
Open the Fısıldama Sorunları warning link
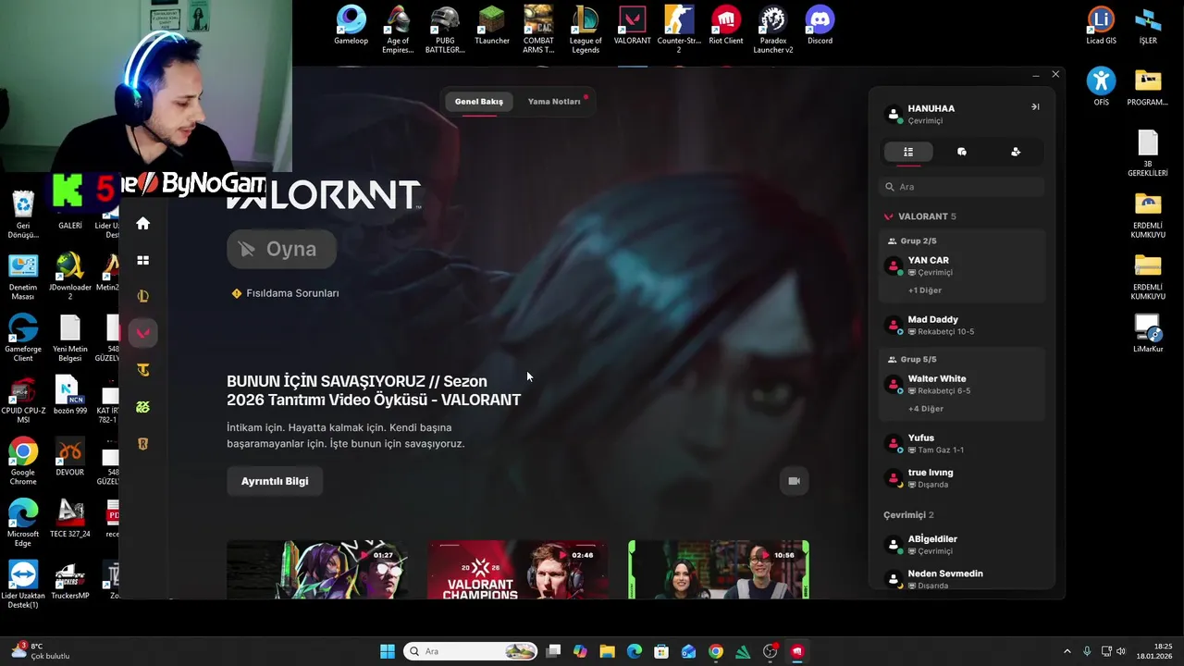tap(285, 293)
